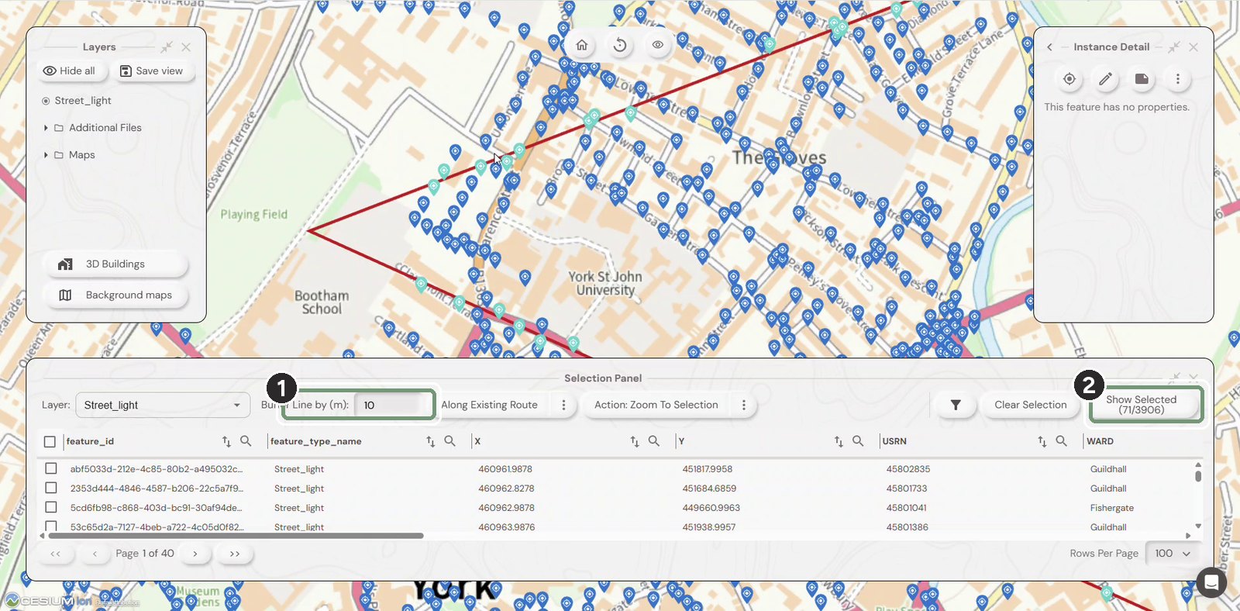Sort the X column
Image resolution: width=1240 pixels, height=611 pixels.
pyautogui.click(x=635, y=441)
